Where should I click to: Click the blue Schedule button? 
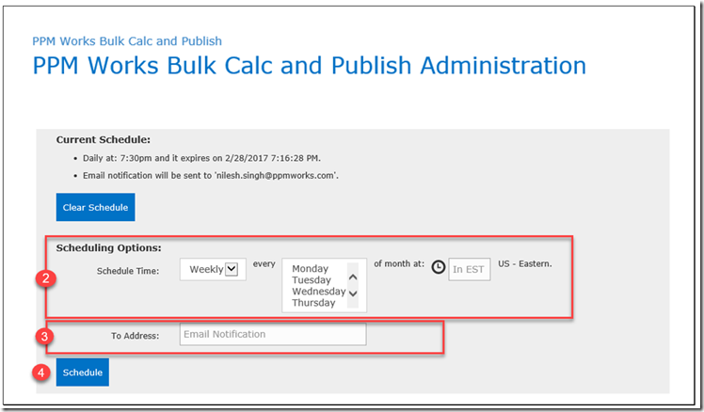coord(83,372)
